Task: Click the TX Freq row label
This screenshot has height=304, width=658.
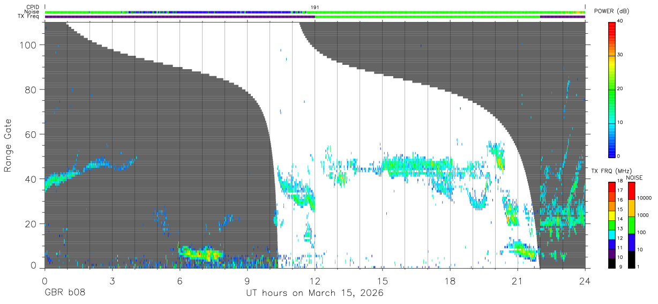Action: tap(28, 17)
